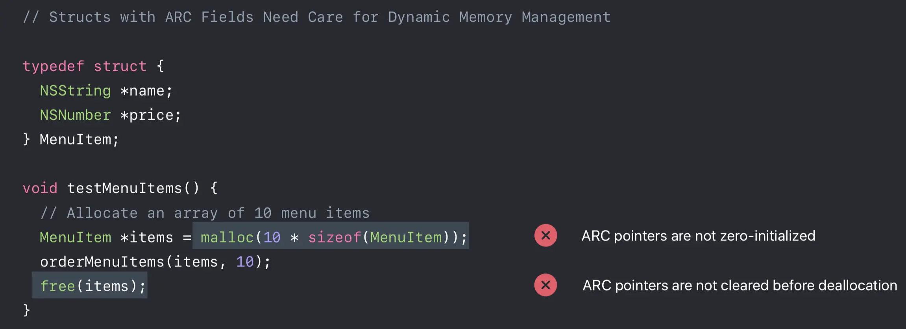This screenshot has height=329, width=906.
Task: Select 'ARC pointers are not cleared before deallocation' text
Action: [740, 285]
